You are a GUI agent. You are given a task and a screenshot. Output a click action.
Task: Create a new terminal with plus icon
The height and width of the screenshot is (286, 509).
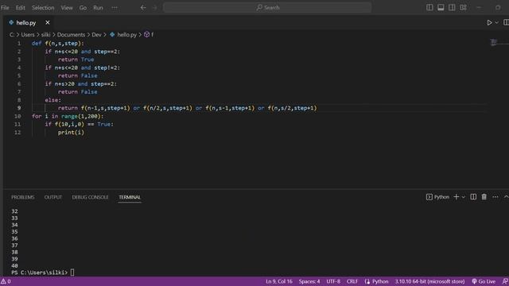[x=456, y=197]
